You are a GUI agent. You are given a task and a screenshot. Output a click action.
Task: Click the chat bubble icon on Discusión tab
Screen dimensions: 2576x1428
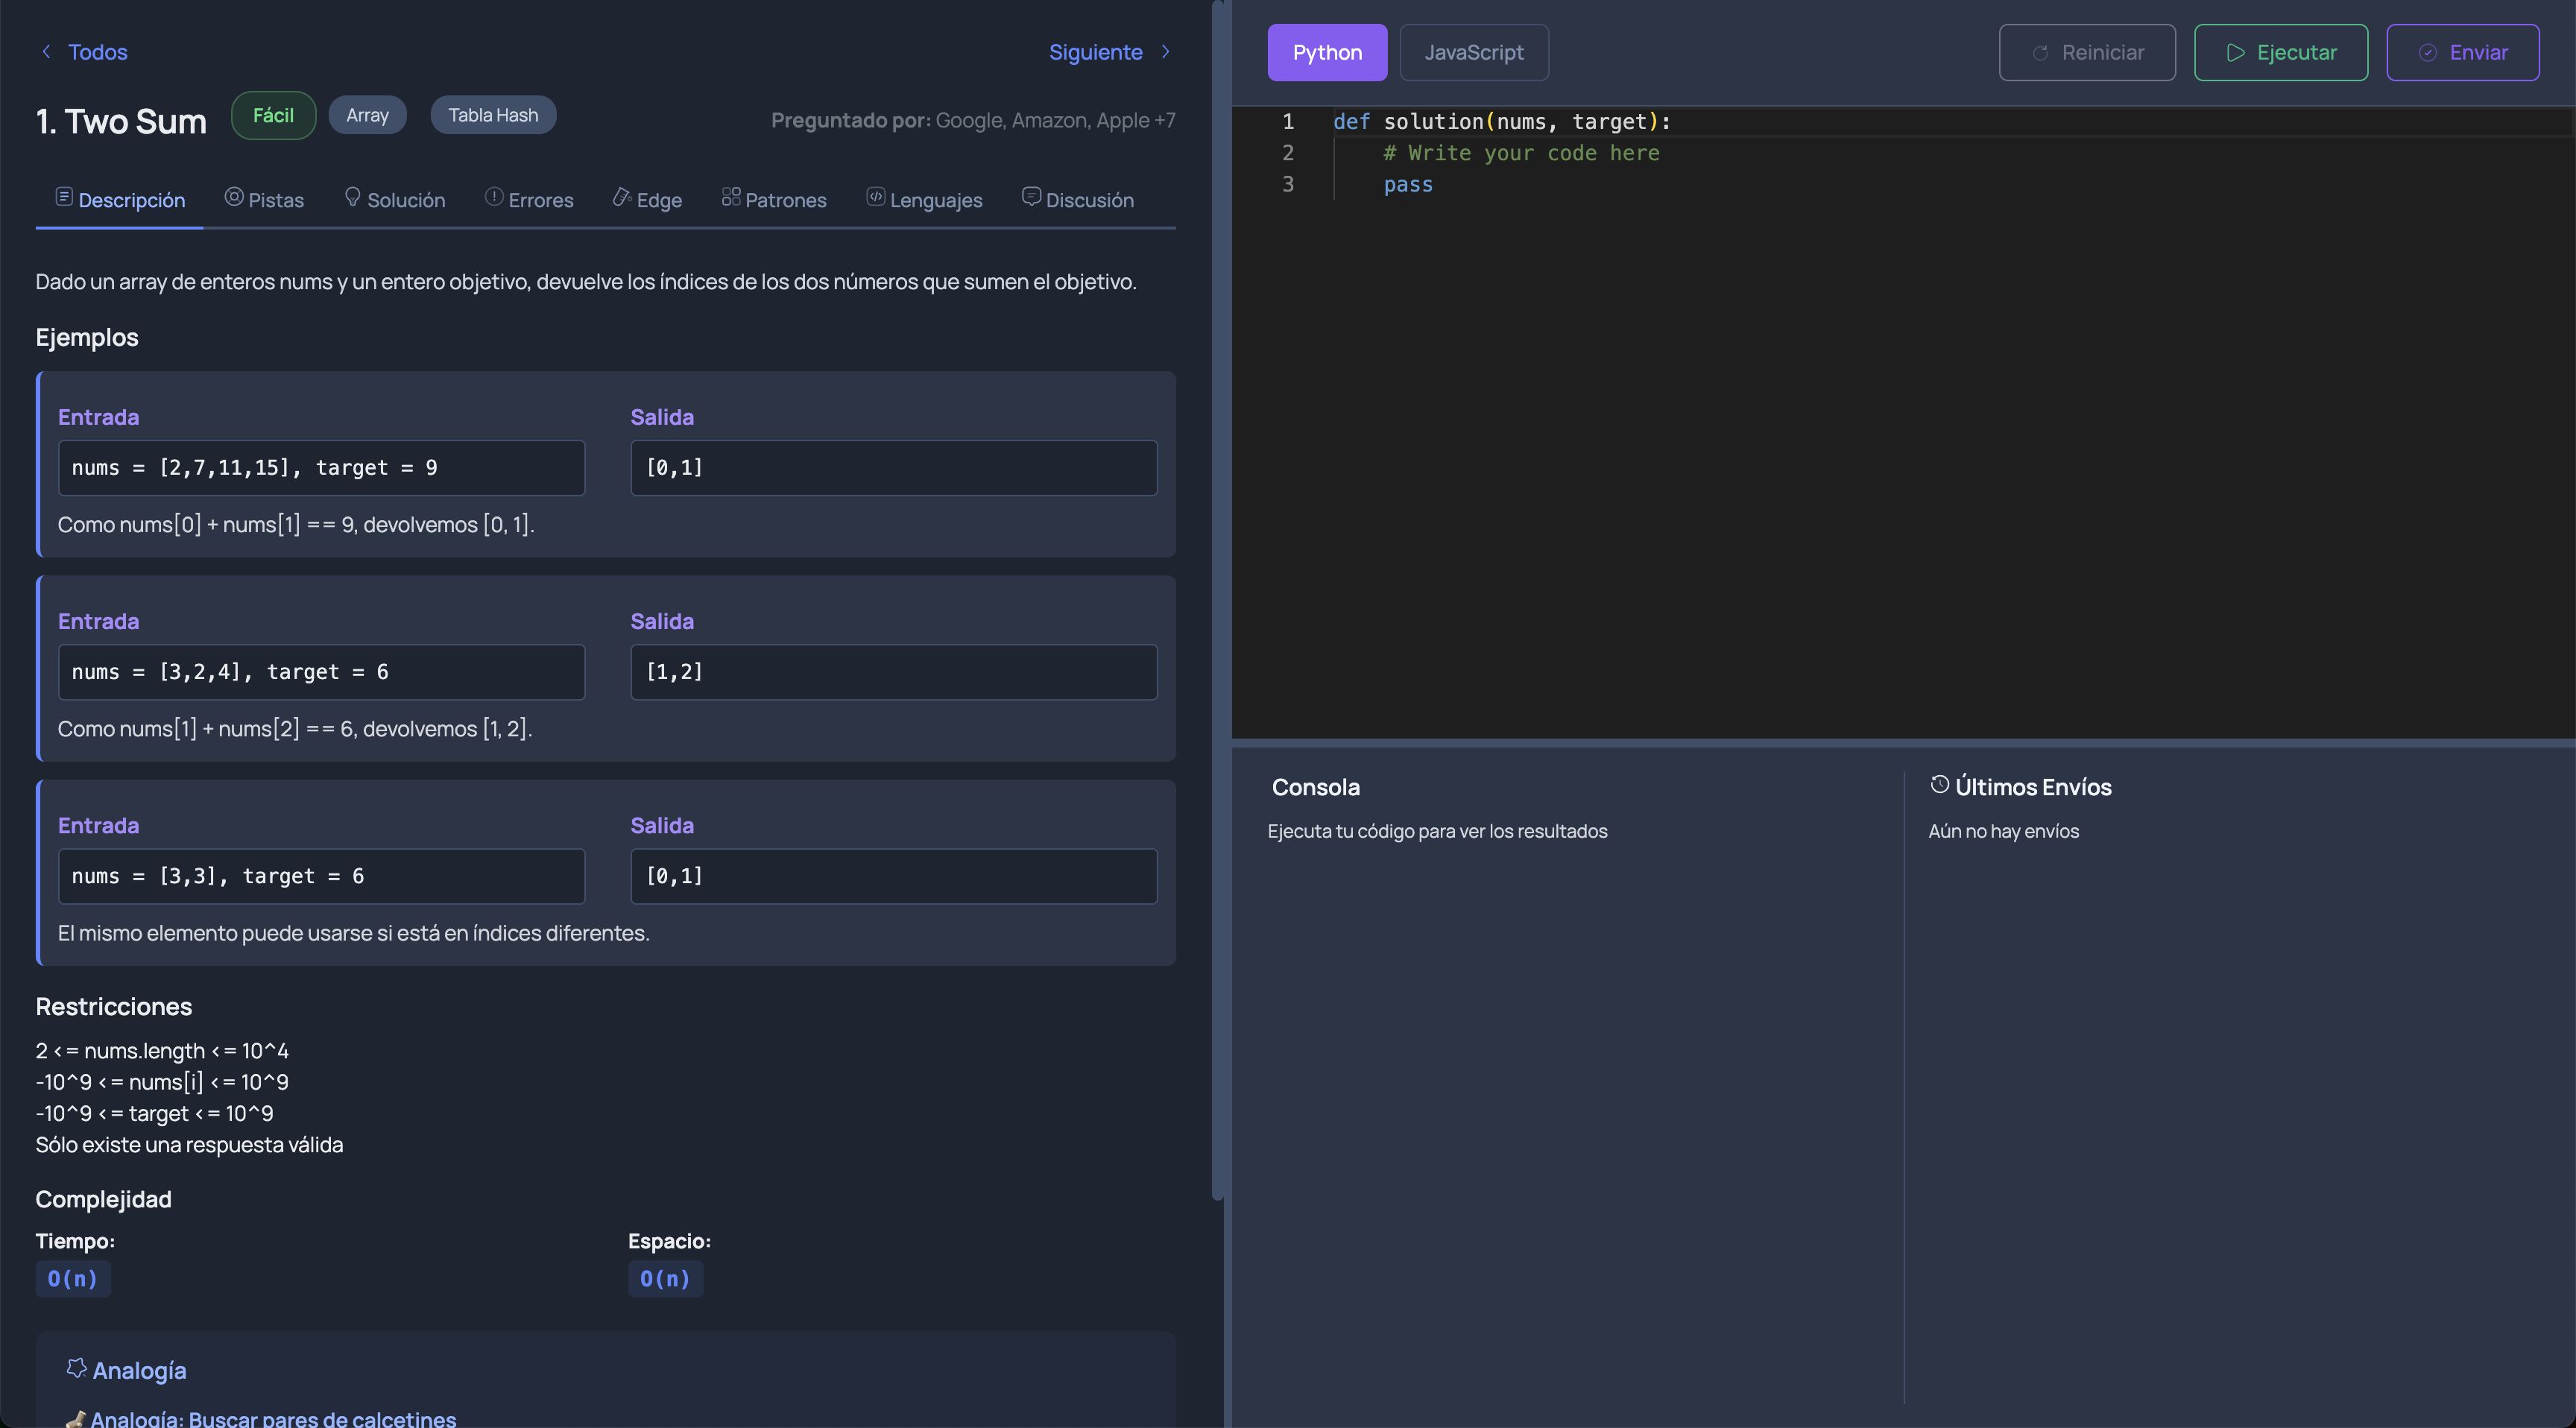click(1031, 196)
